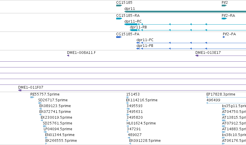
Task: Click the EP17828.3prime feature arrowhead
Action: click(207, 97)
